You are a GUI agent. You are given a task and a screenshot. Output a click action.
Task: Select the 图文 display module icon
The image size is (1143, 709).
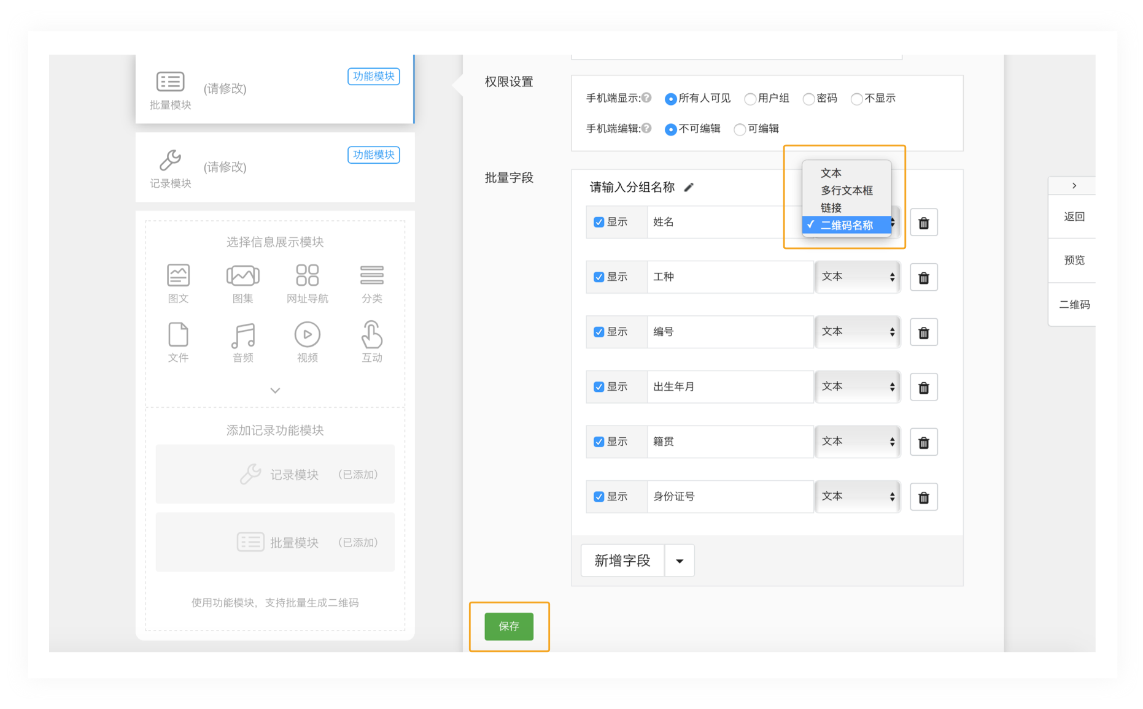pyautogui.click(x=178, y=275)
